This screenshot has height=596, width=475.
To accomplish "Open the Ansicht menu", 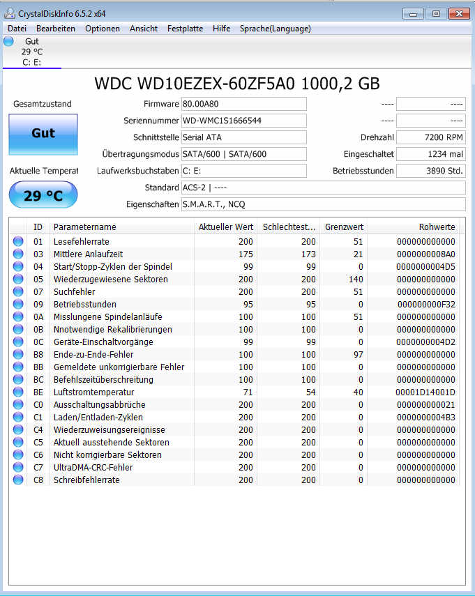I will 144,29.
